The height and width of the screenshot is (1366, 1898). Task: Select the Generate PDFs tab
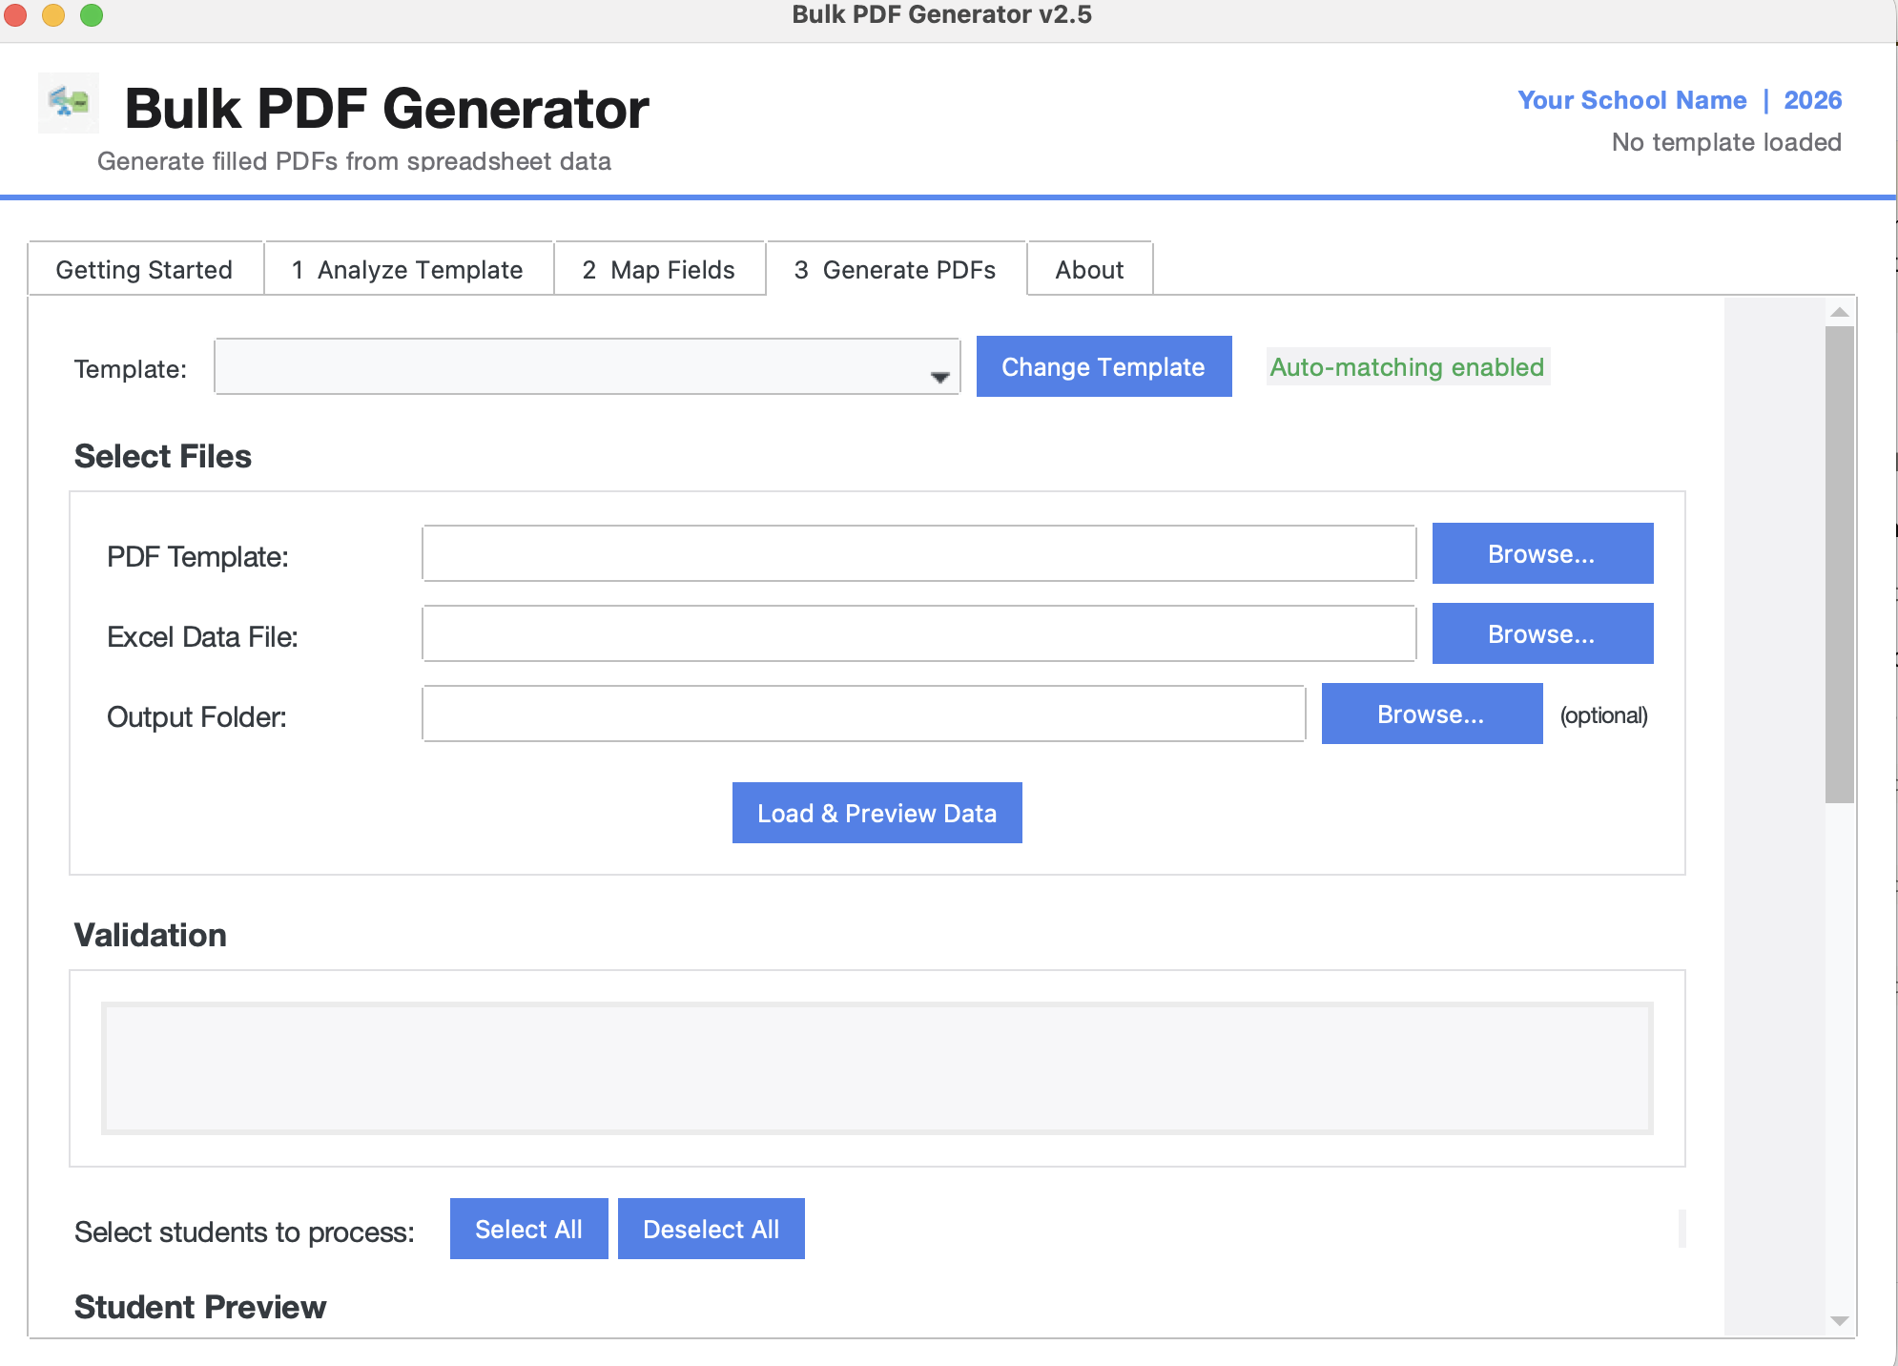(x=896, y=269)
